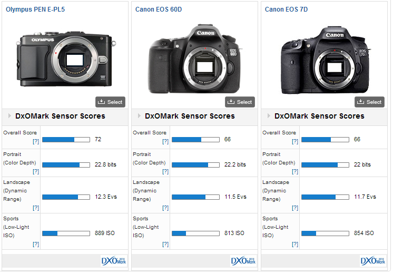
Task: Click the Olympus Overall Score bar
Action: click(x=66, y=140)
